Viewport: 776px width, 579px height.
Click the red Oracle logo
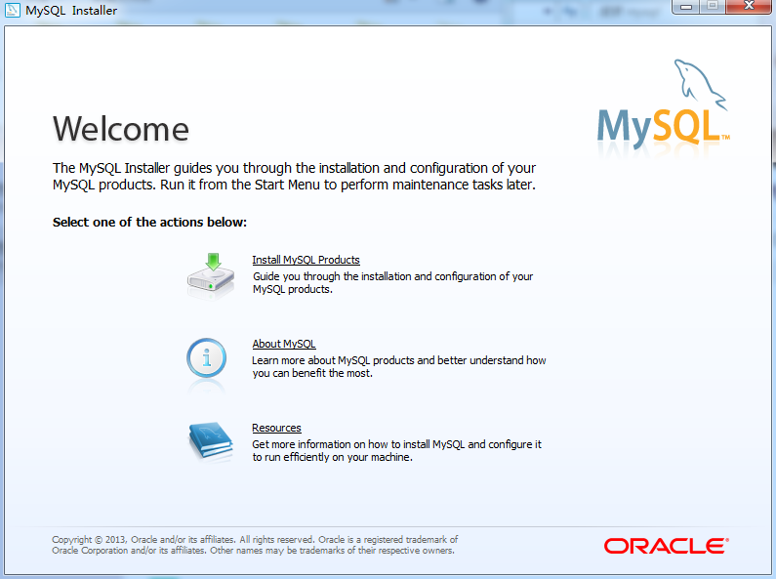666,547
